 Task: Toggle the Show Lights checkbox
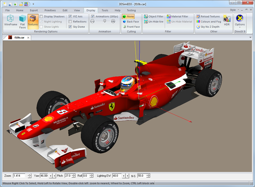(x=41, y=27)
